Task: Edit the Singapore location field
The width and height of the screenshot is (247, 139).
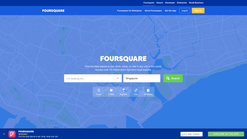Action: point(142,78)
